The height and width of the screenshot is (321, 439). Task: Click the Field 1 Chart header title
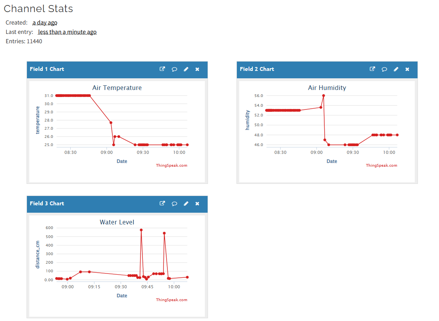point(47,69)
